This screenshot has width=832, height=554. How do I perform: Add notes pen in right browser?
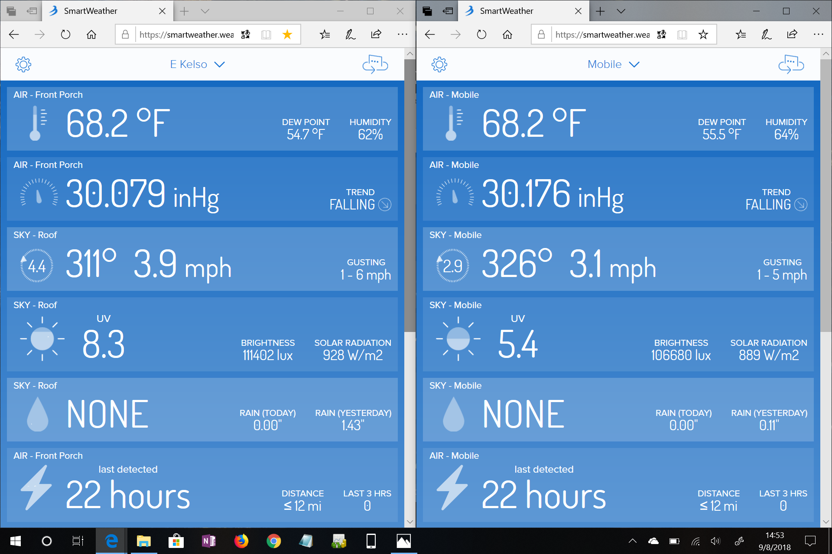tap(767, 35)
